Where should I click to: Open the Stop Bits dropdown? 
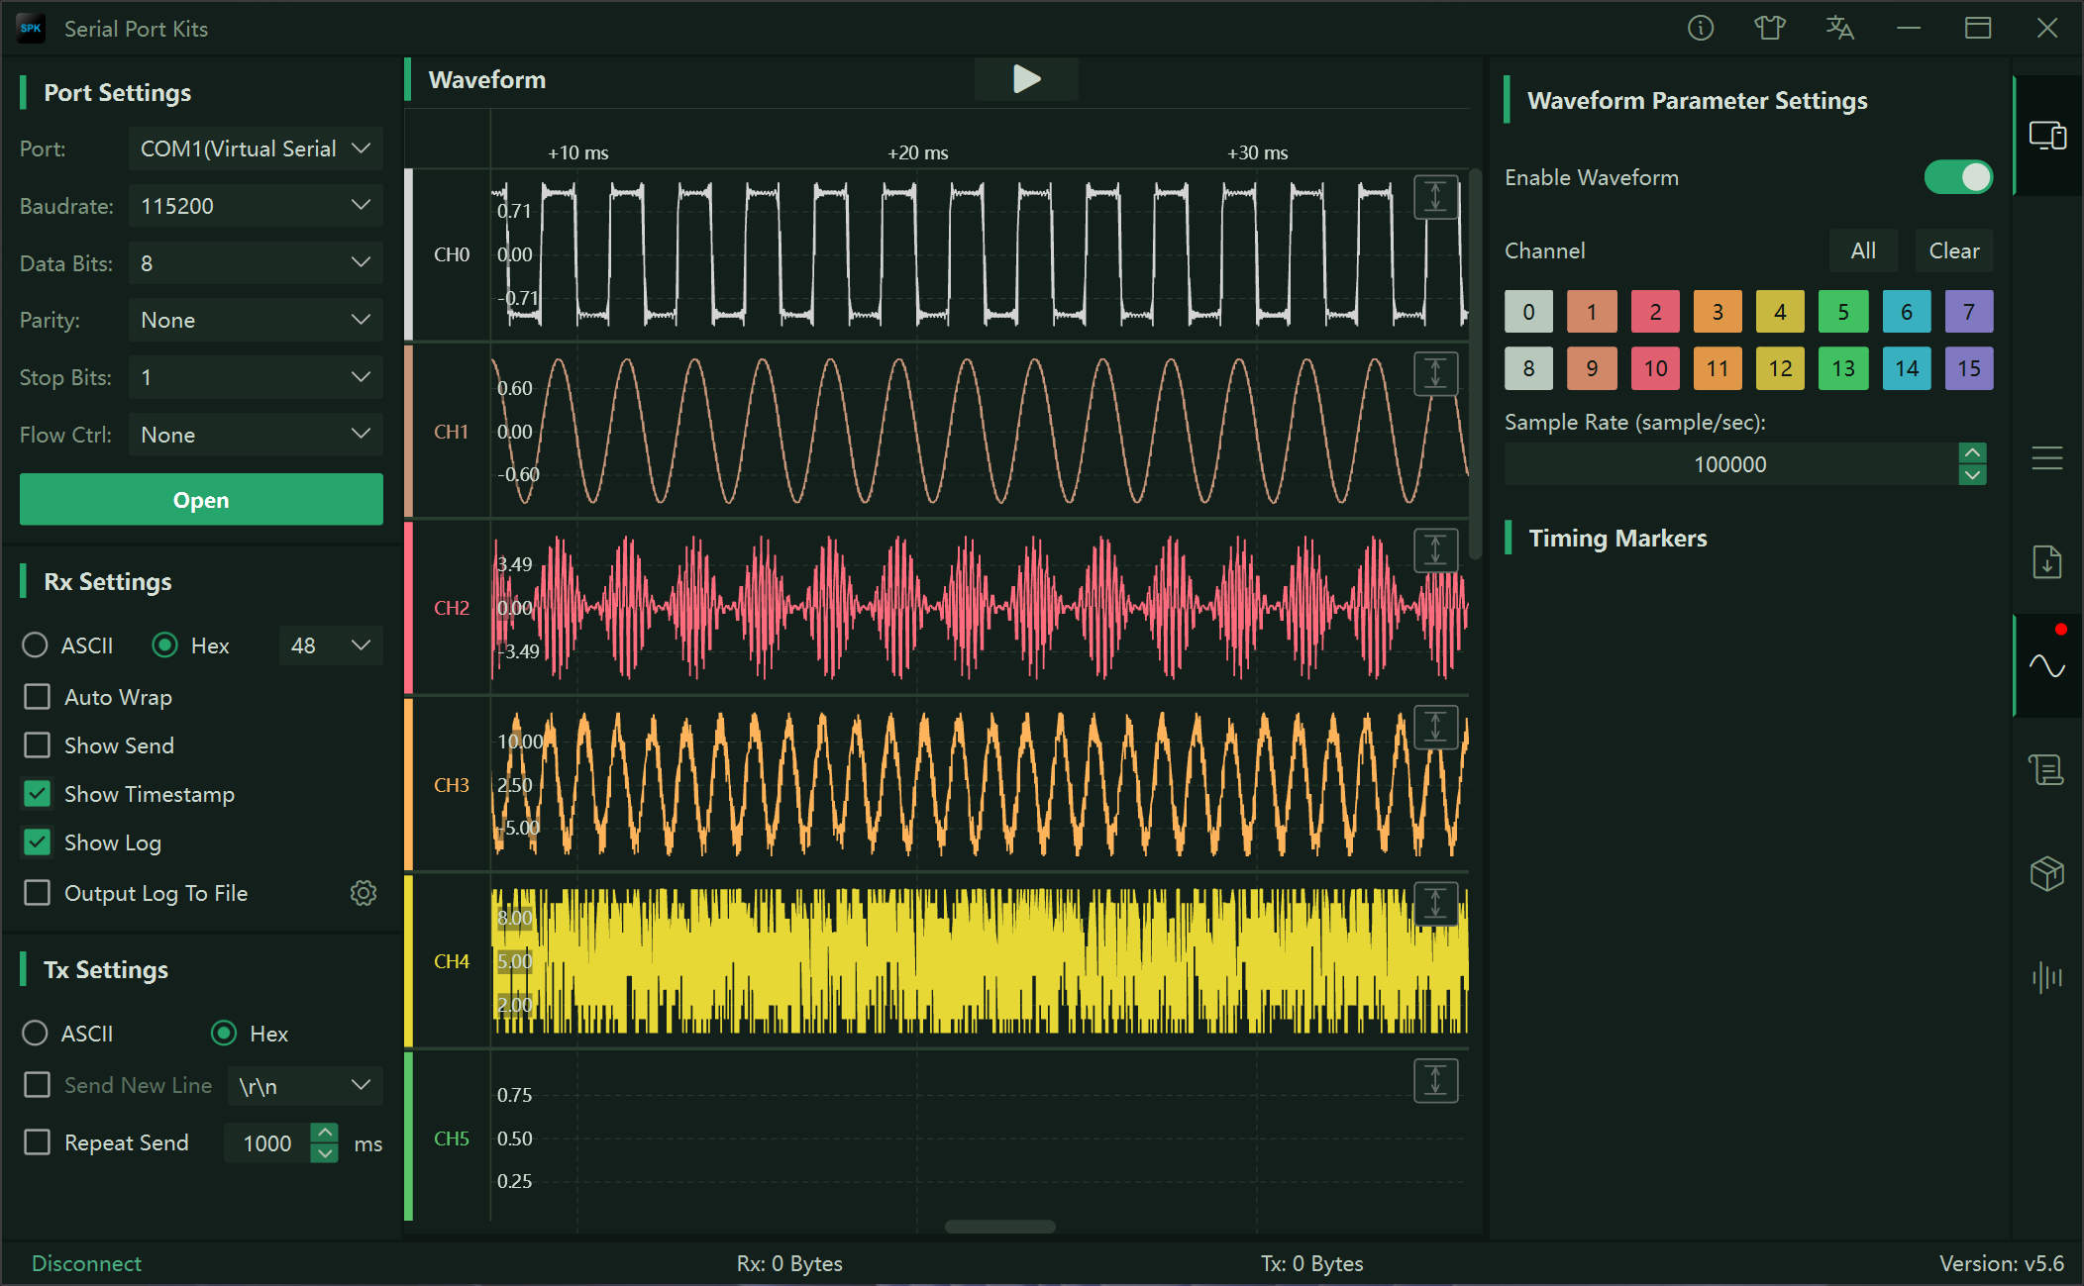tap(256, 377)
